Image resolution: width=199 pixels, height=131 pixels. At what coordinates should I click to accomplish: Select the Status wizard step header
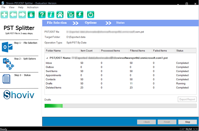pyautogui.click(x=120, y=23)
